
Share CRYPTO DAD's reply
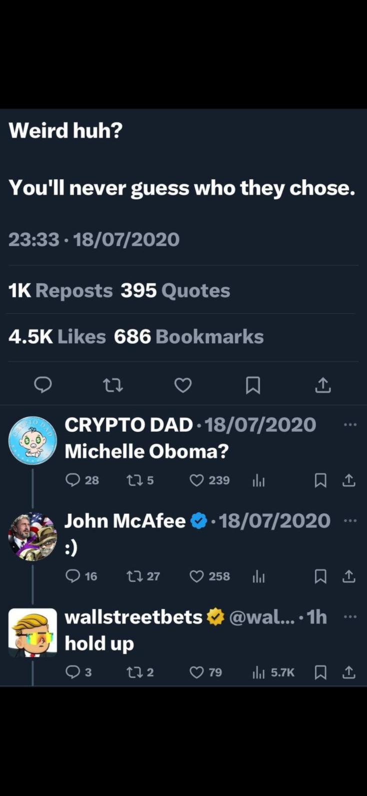[348, 480]
